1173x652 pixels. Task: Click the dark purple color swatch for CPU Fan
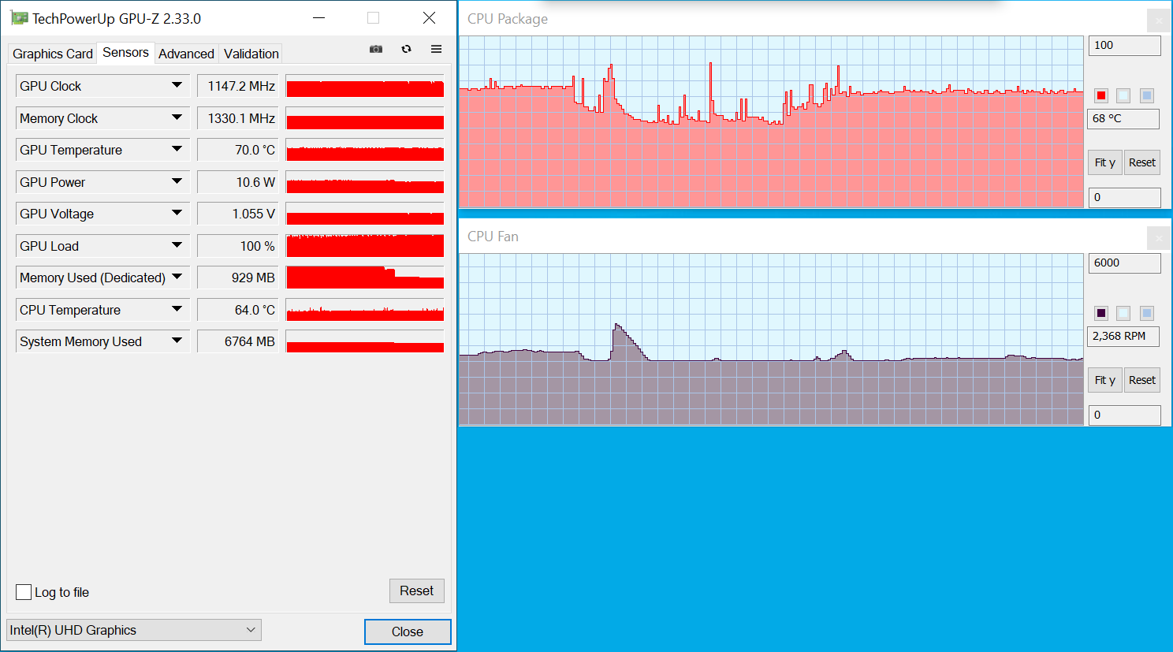click(x=1101, y=313)
